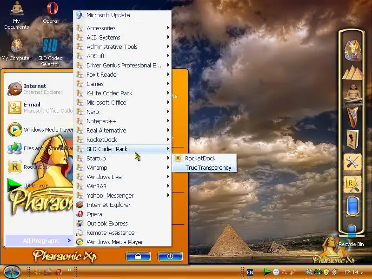Expand the WinRAR submenu arrow
Image resolution: width=372 pixels, height=279 pixels.
coord(168,186)
